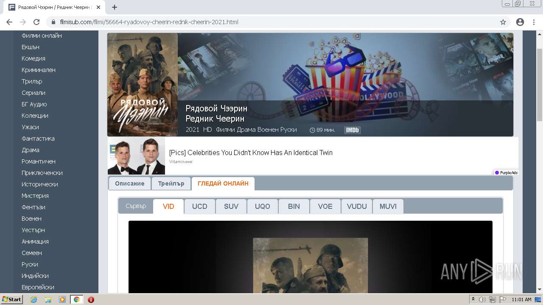Viewport: 543px width, 305px height.
Task: Bookmark this page with the star icon
Action: [503, 22]
